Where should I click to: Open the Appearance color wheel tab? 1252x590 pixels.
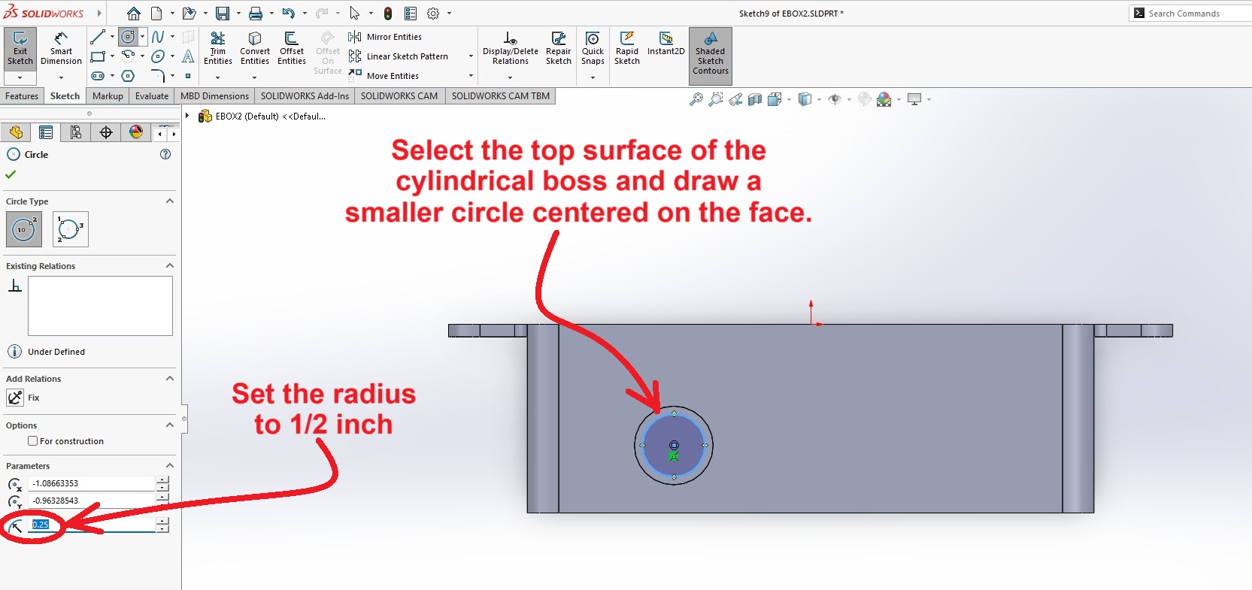tap(136, 132)
